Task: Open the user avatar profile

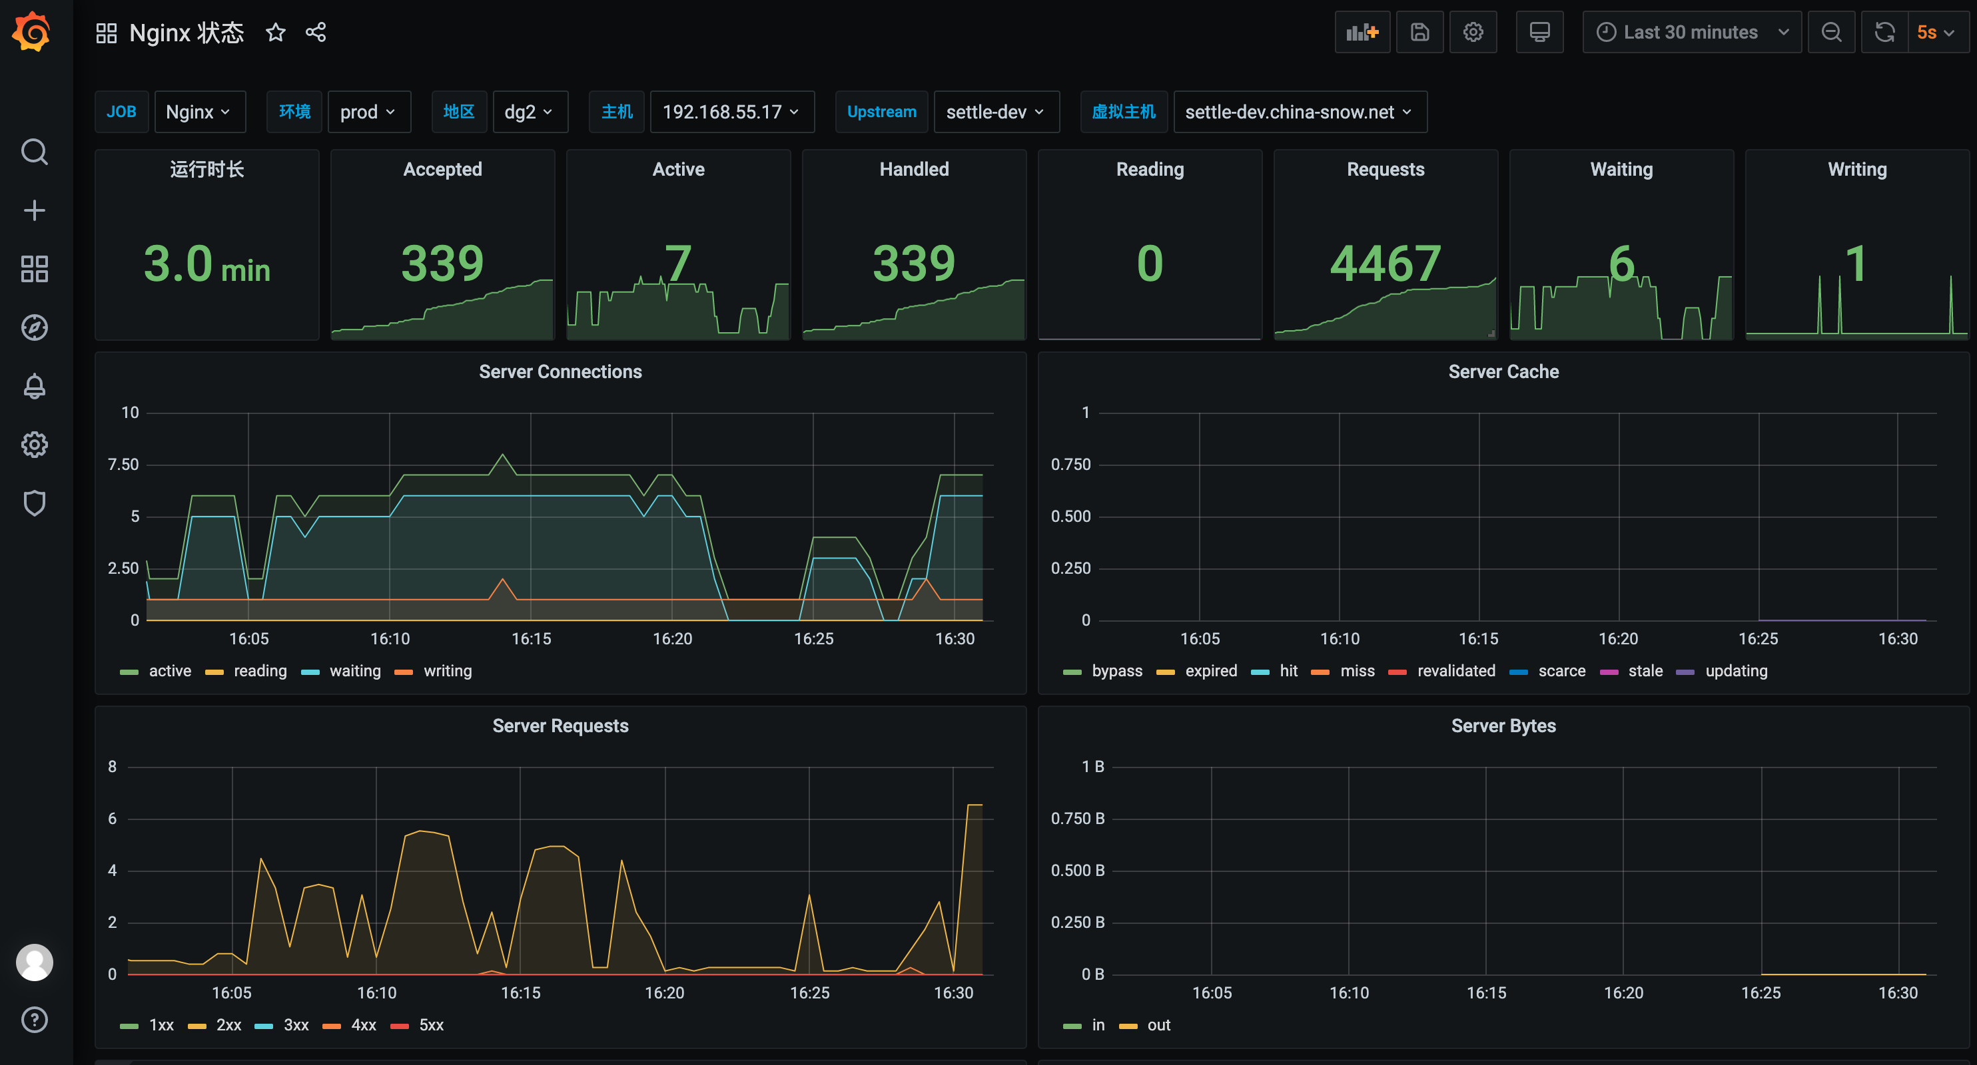Action: coord(35,962)
